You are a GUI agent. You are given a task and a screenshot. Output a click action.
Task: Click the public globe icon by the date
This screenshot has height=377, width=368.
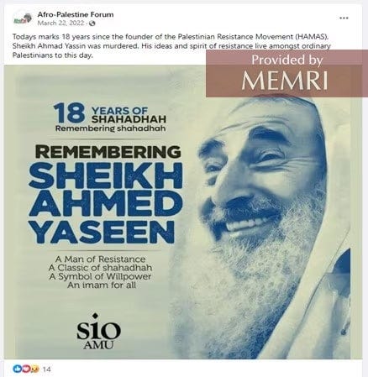click(92, 24)
